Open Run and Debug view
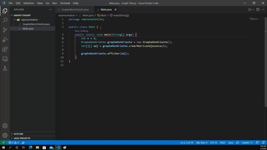Screen dimensions: 267x150 pyautogui.click(x=5, y=40)
